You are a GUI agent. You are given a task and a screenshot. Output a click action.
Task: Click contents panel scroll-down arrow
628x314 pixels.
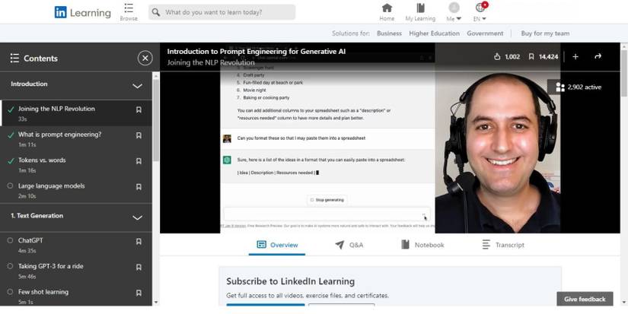tap(156, 303)
